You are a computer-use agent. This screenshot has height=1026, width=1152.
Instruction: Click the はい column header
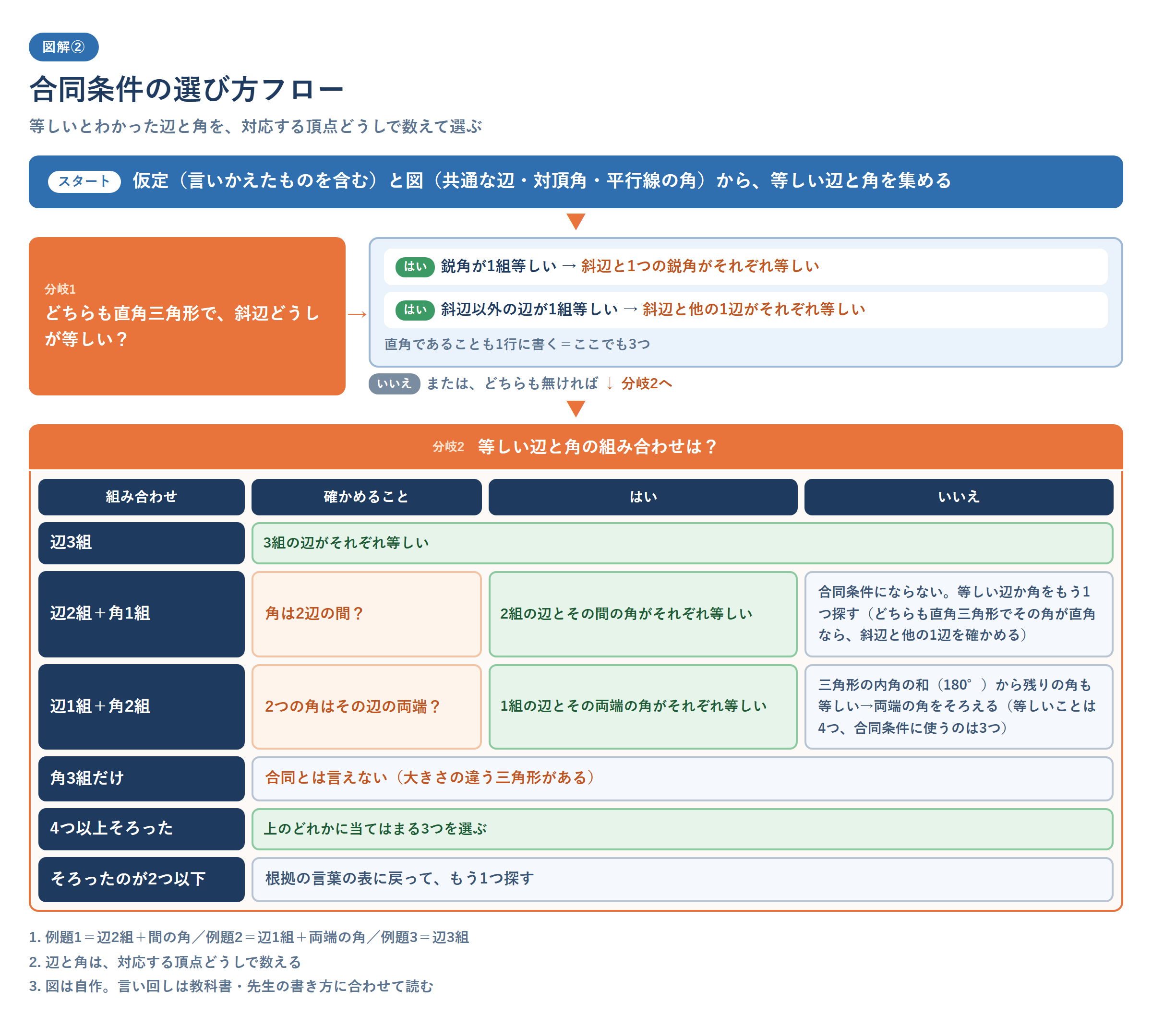[x=643, y=497]
